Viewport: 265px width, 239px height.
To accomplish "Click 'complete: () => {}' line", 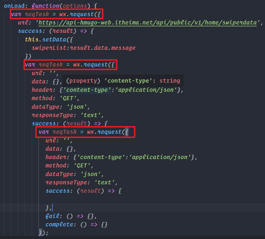I will 76,225.
